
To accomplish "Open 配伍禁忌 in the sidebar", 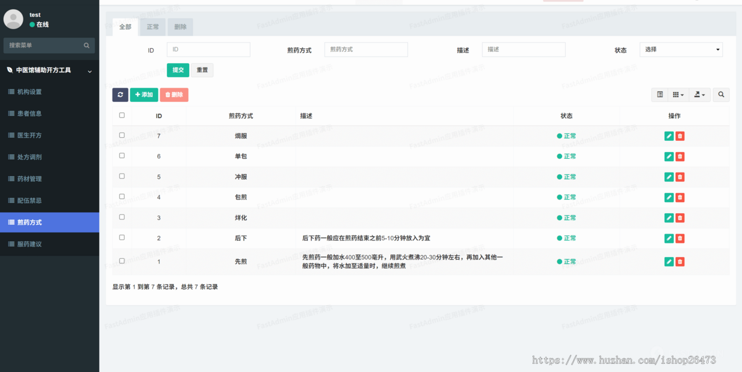I will [x=49, y=200].
